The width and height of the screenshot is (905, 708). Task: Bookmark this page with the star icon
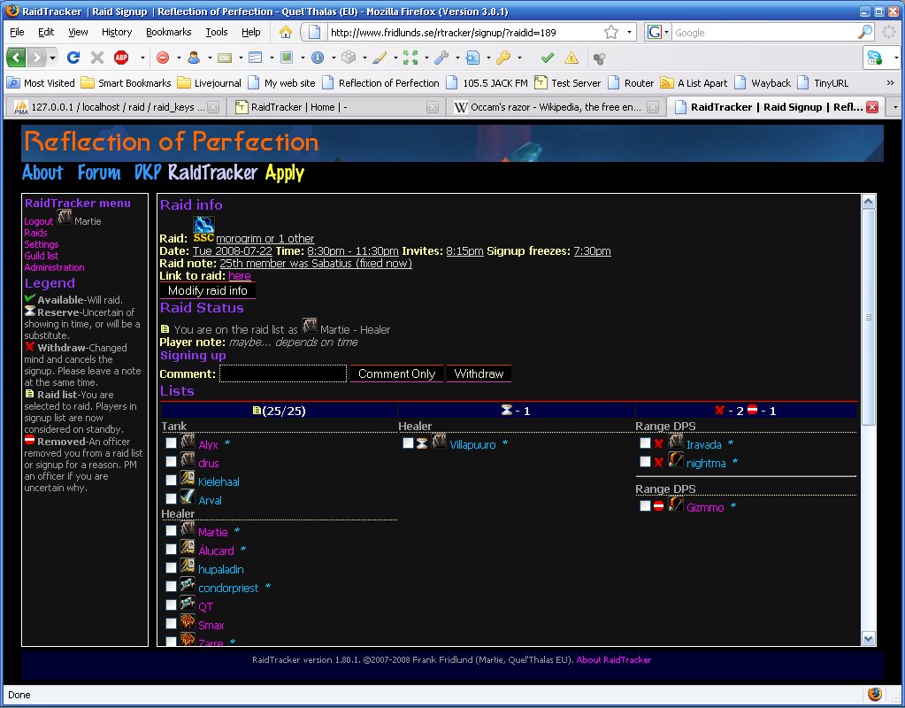611,32
